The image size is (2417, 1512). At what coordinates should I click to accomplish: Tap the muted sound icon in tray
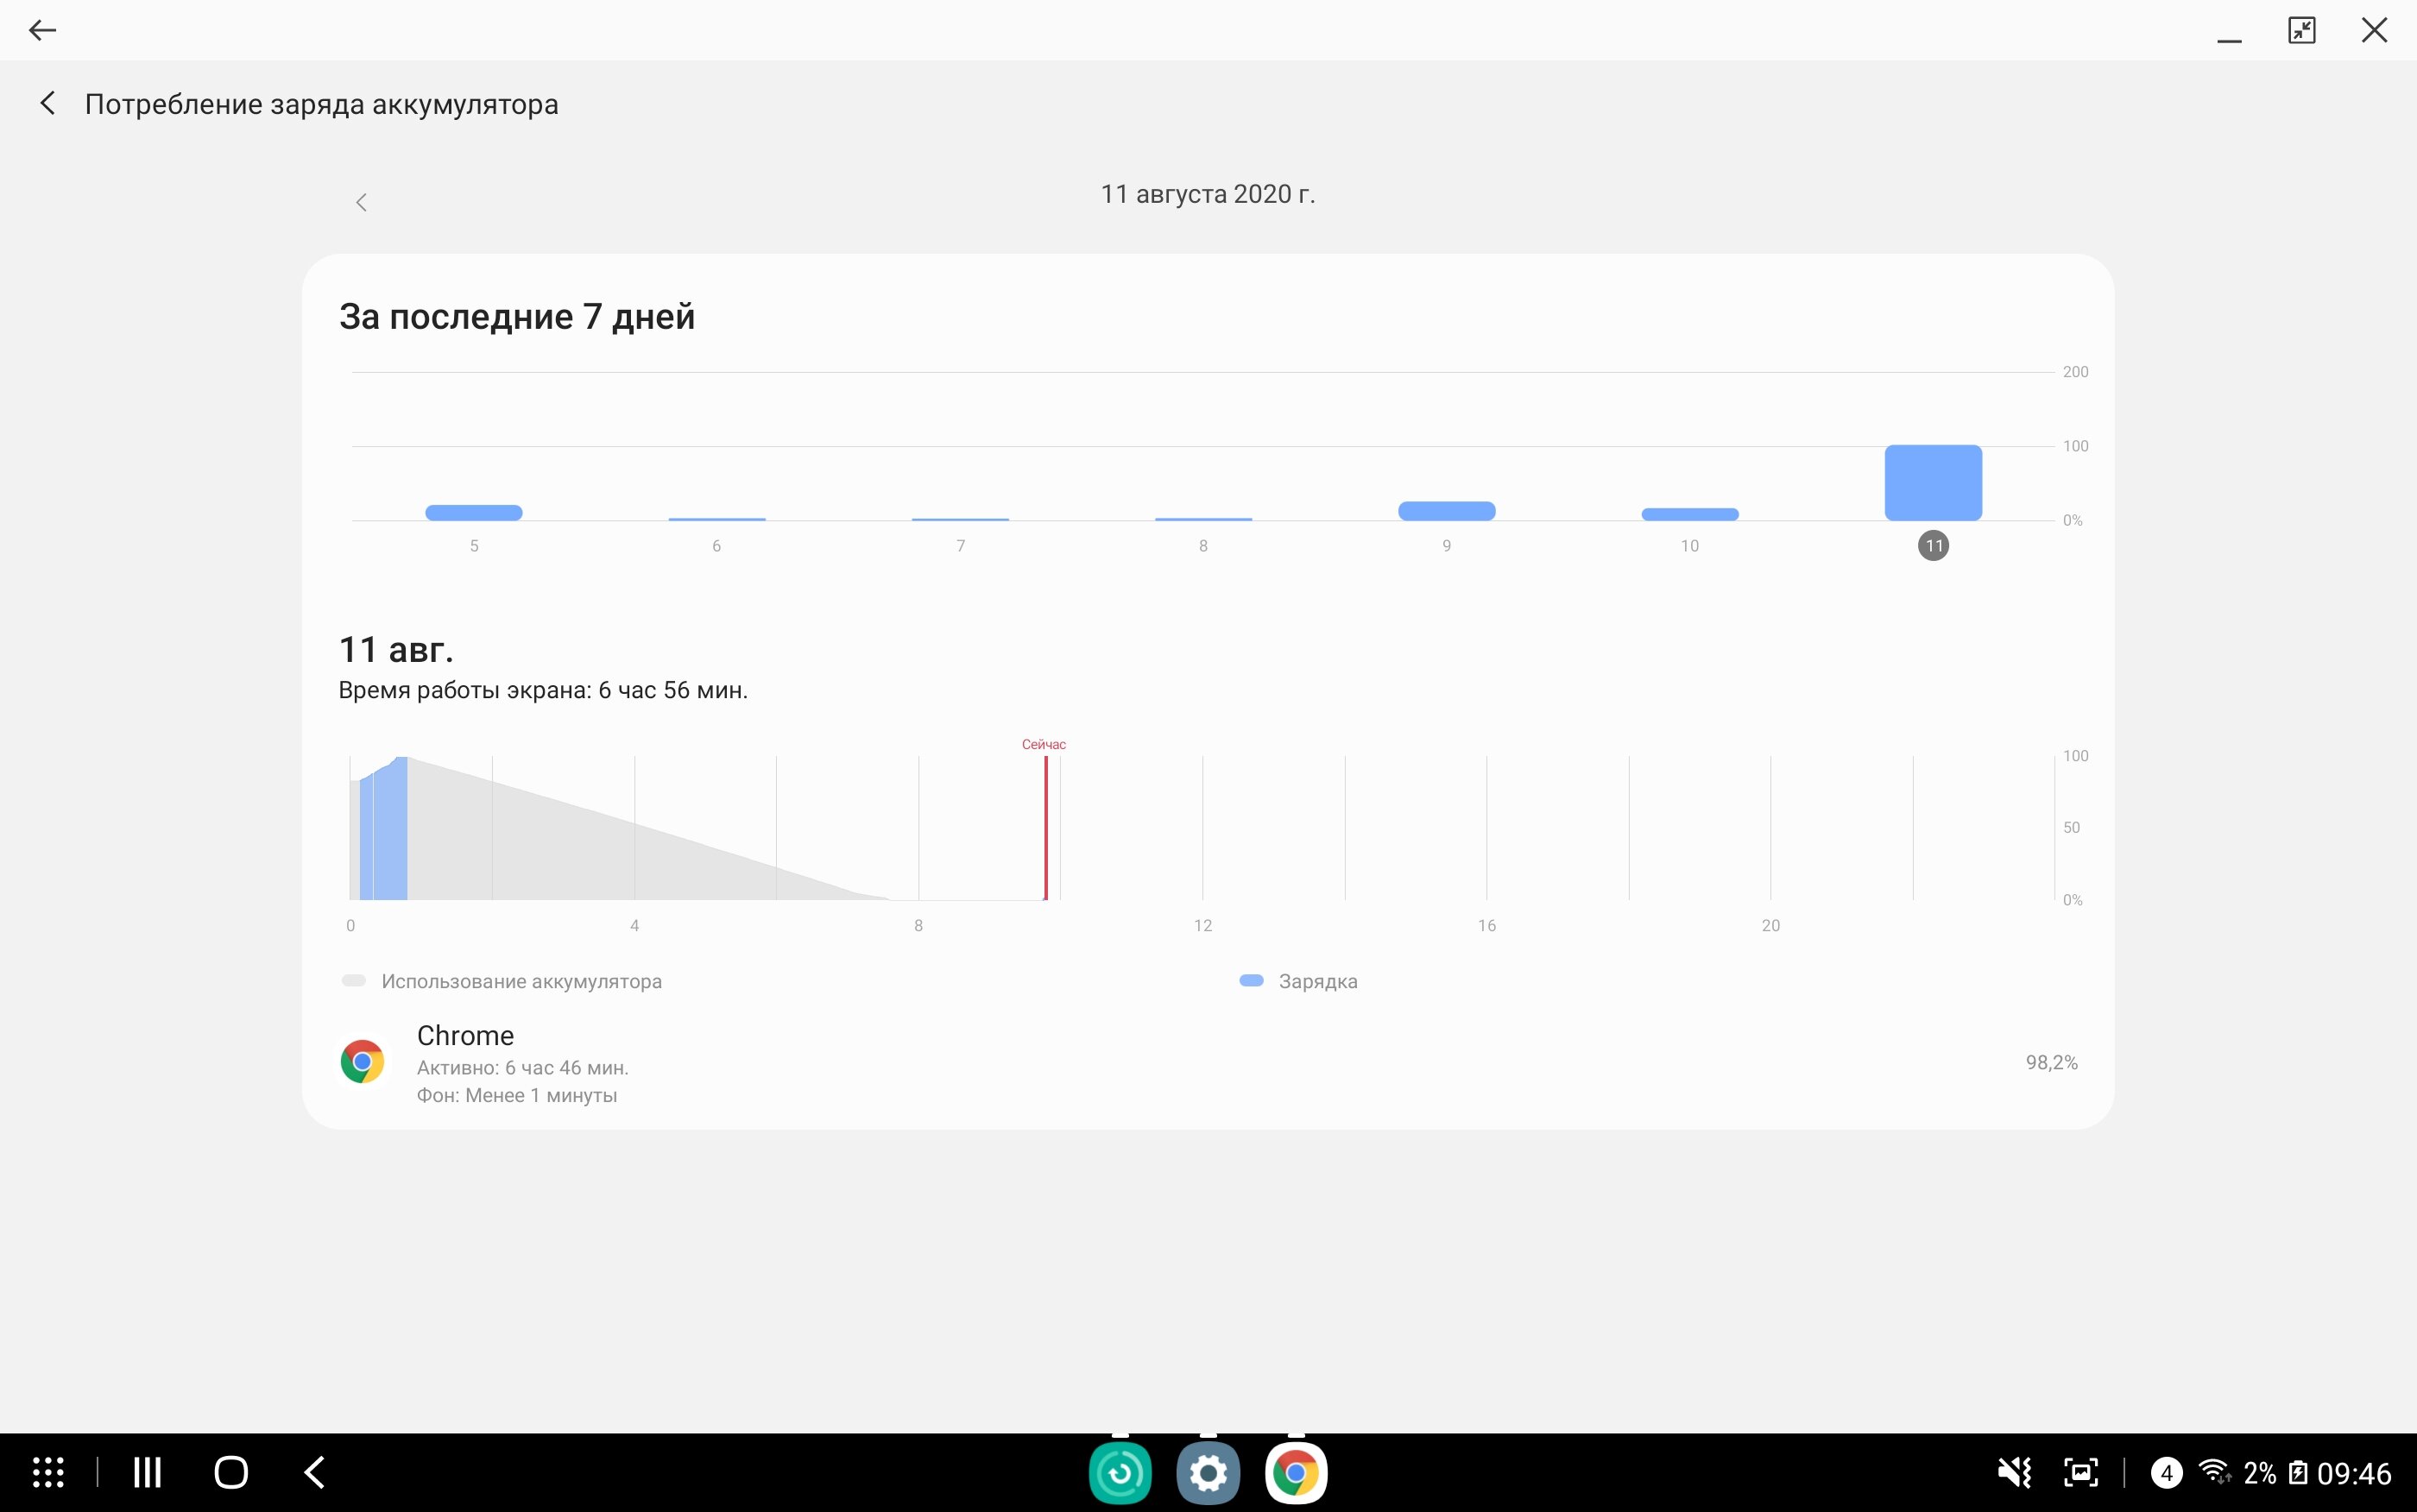(x=2014, y=1472)
